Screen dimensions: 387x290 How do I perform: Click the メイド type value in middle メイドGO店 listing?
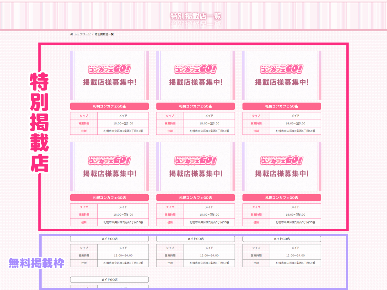click(x=209, y=248)
